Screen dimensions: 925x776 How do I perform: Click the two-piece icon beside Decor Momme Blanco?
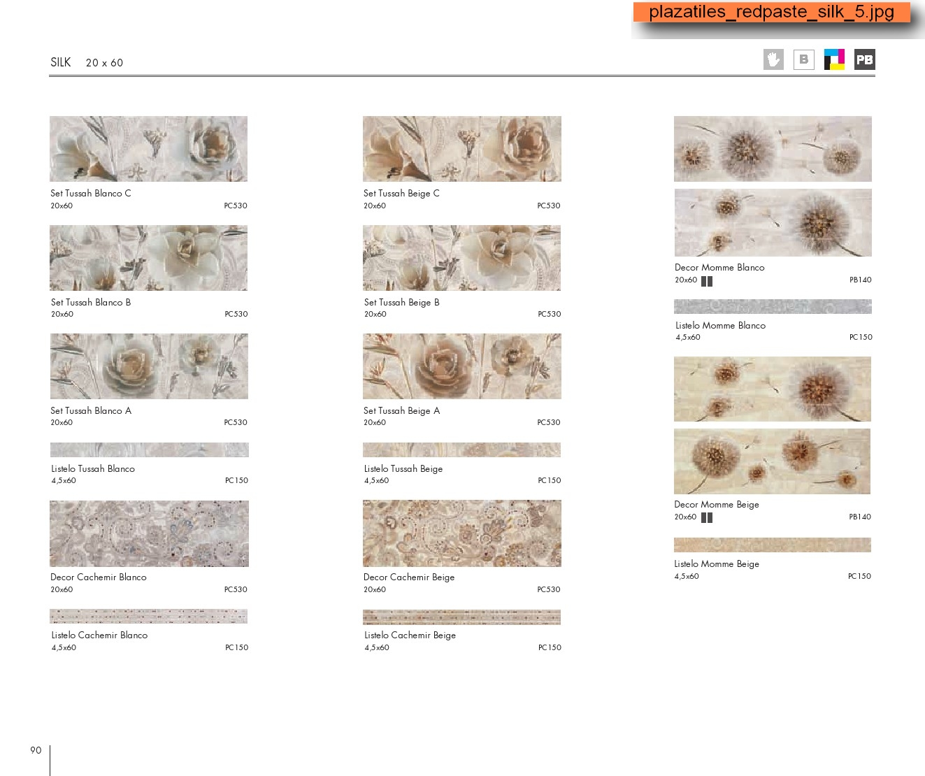(x=707, y=281)
